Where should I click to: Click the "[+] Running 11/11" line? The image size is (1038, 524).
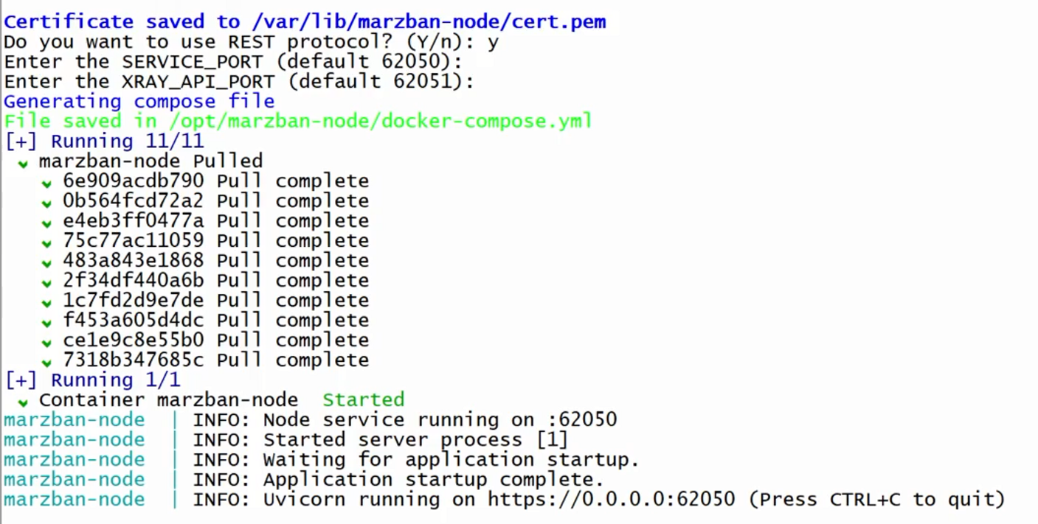pos(104,141)
